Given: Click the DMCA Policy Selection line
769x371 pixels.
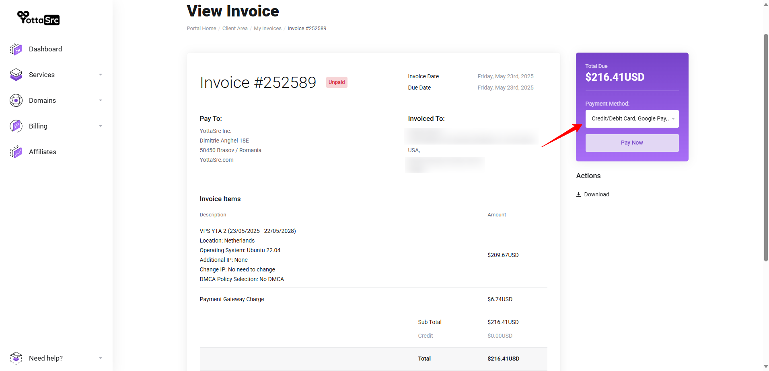Looking at the screenshot, I should [242, 279].
